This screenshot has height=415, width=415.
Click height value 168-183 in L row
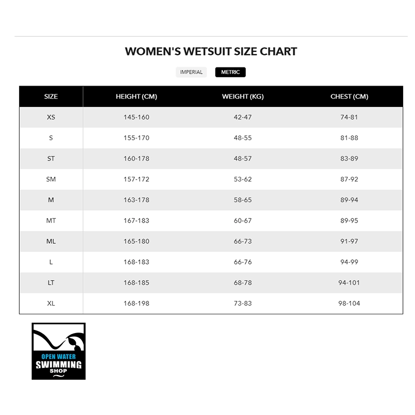tap(136, 262)
